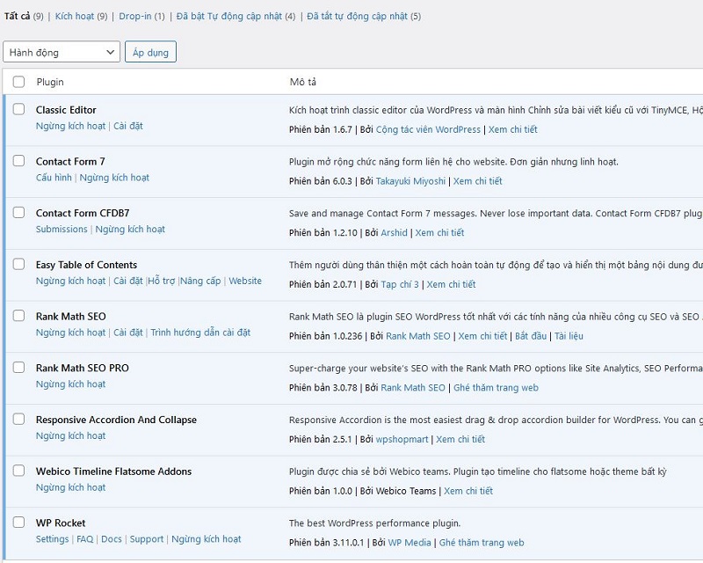Filter by Kích hoạt (9) plugins
Screen dimensions: 703x563
click(x=81, y=16)
